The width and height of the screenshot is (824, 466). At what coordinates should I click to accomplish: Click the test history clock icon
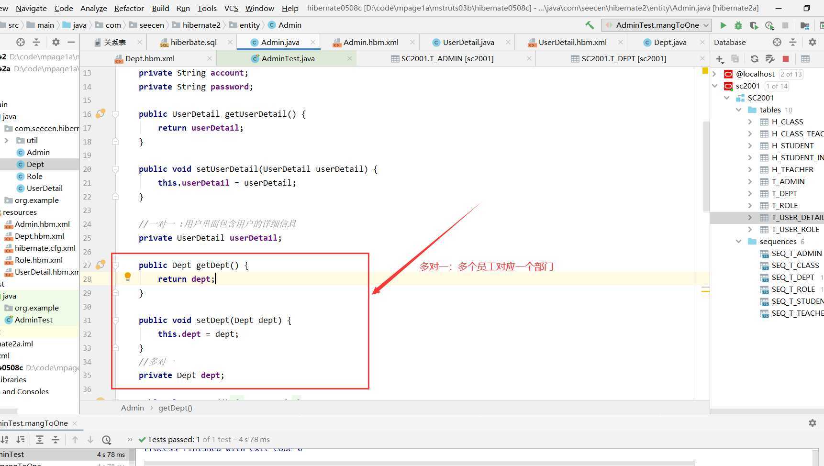[x=106, y=439]
